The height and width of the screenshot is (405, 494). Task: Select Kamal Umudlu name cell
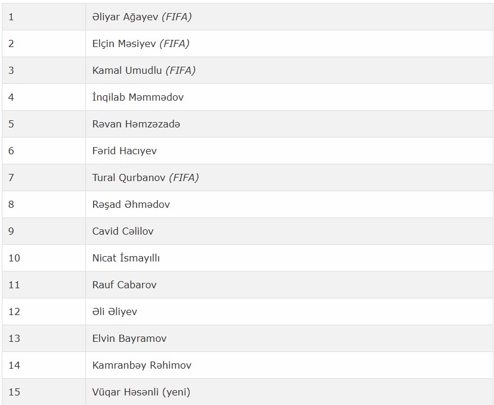(289, 70)
